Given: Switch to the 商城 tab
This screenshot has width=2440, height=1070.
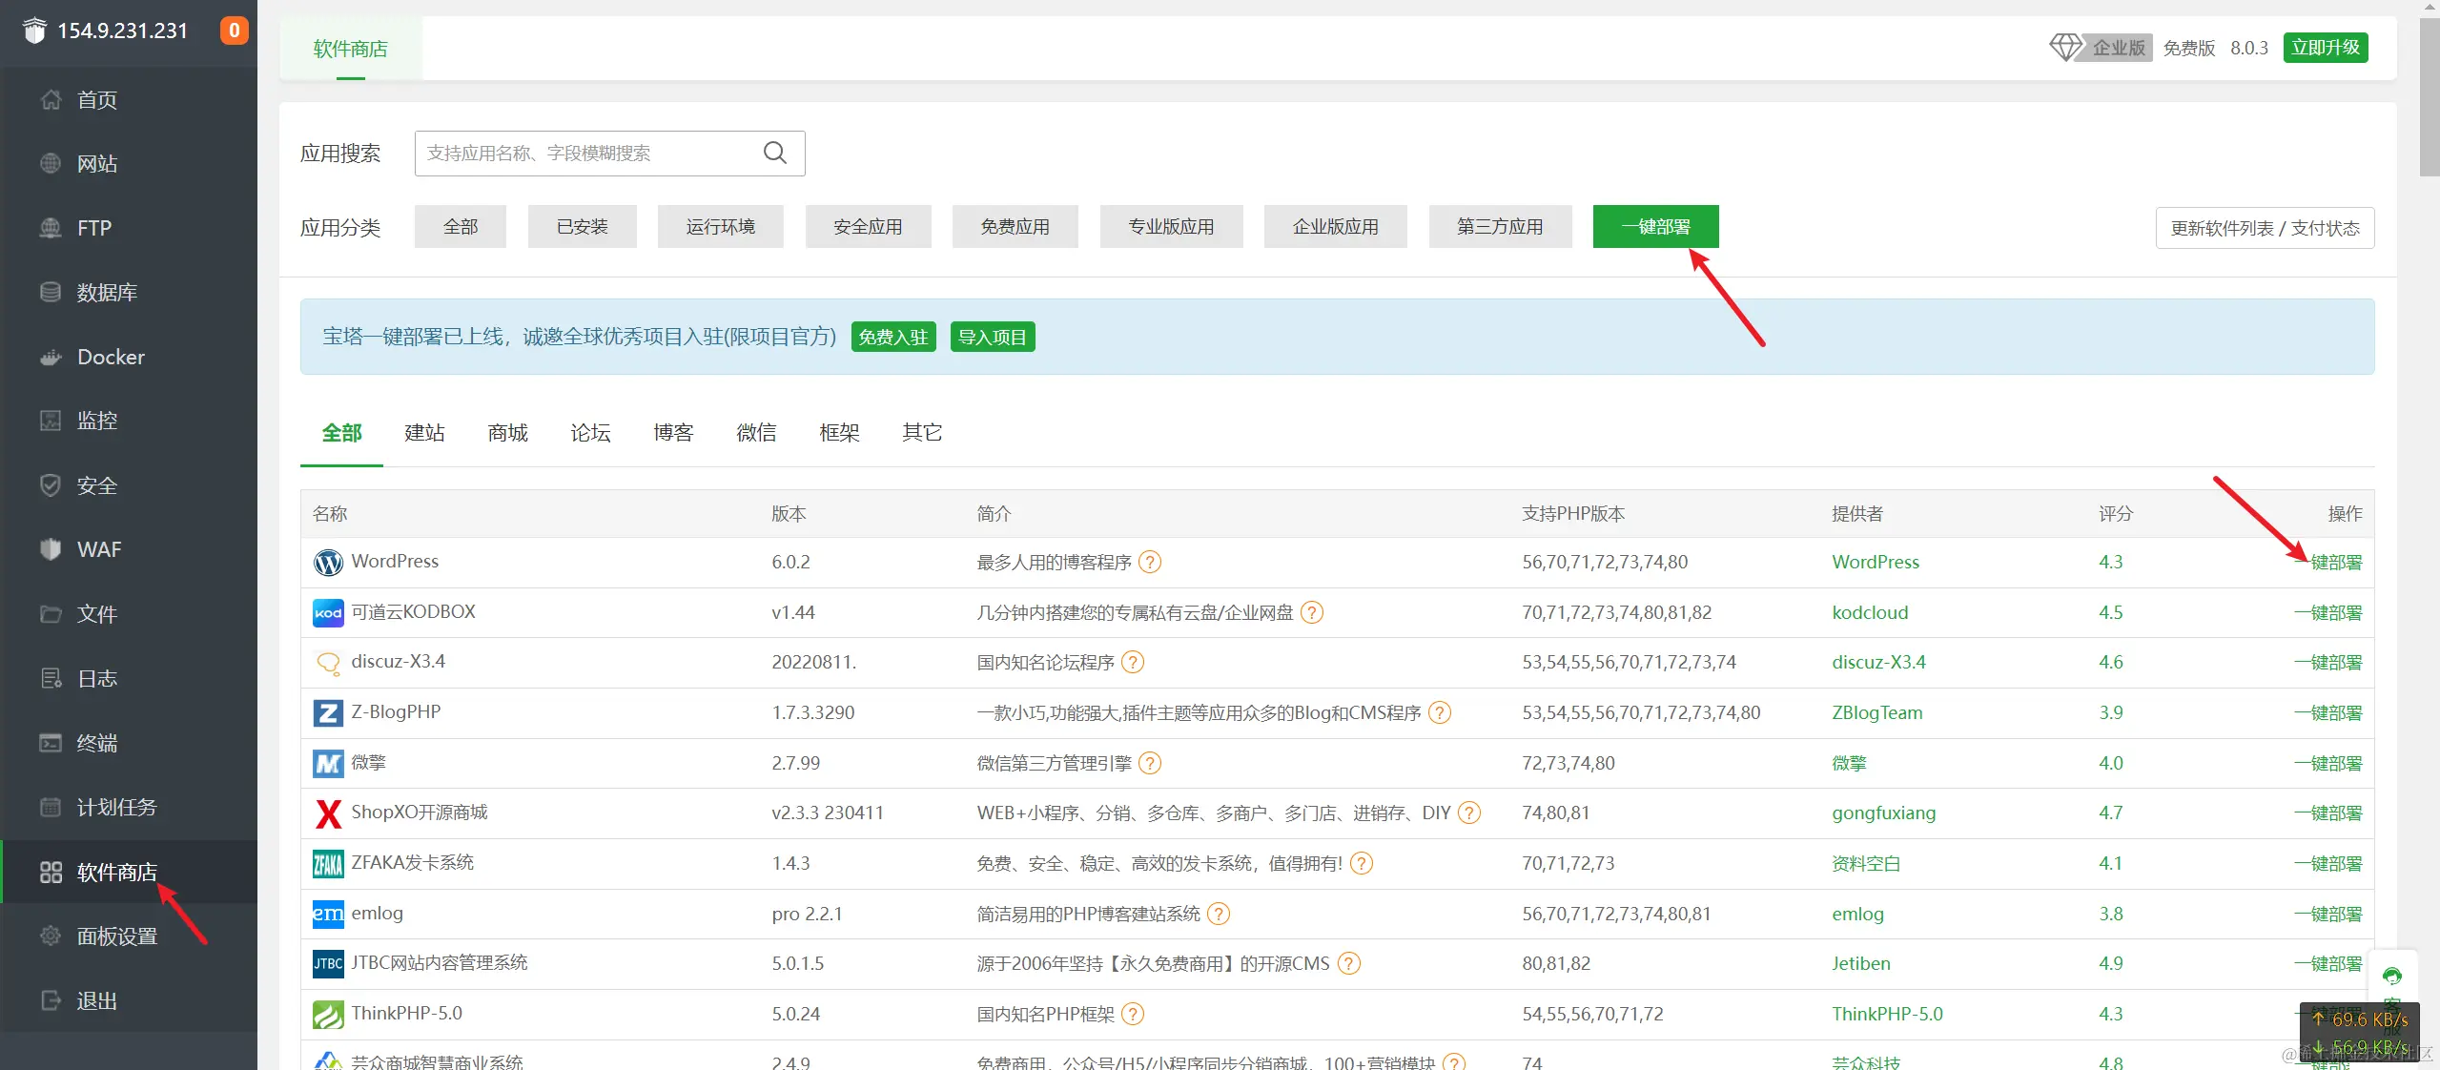Looking at the screenshot, I should coord(507,433).
